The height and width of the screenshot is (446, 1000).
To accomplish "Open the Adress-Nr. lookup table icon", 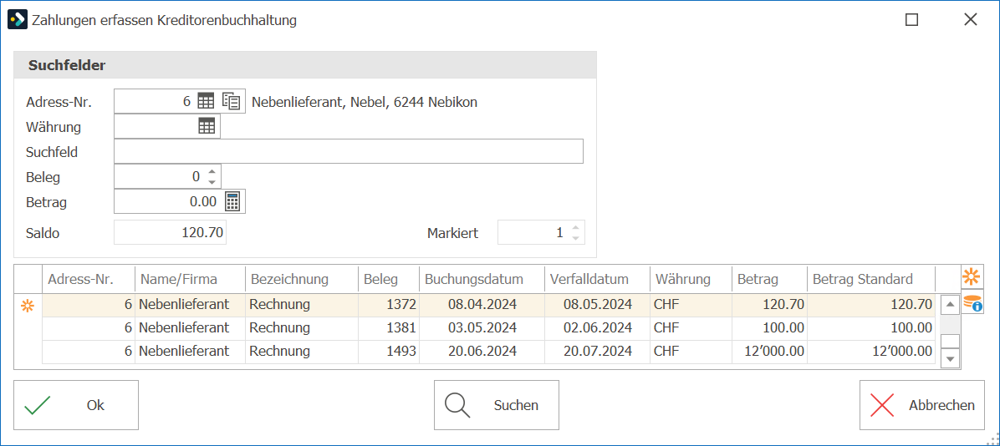I will point(206,101).
